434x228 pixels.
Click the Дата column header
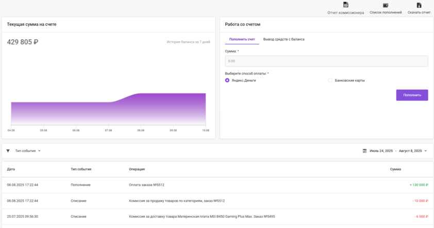(11, 169)
